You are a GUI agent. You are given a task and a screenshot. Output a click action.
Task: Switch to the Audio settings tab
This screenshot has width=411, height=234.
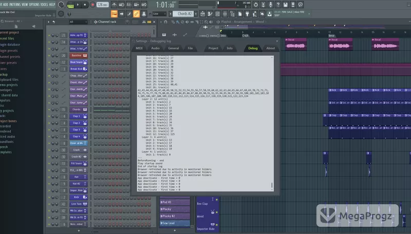(155, 48)
